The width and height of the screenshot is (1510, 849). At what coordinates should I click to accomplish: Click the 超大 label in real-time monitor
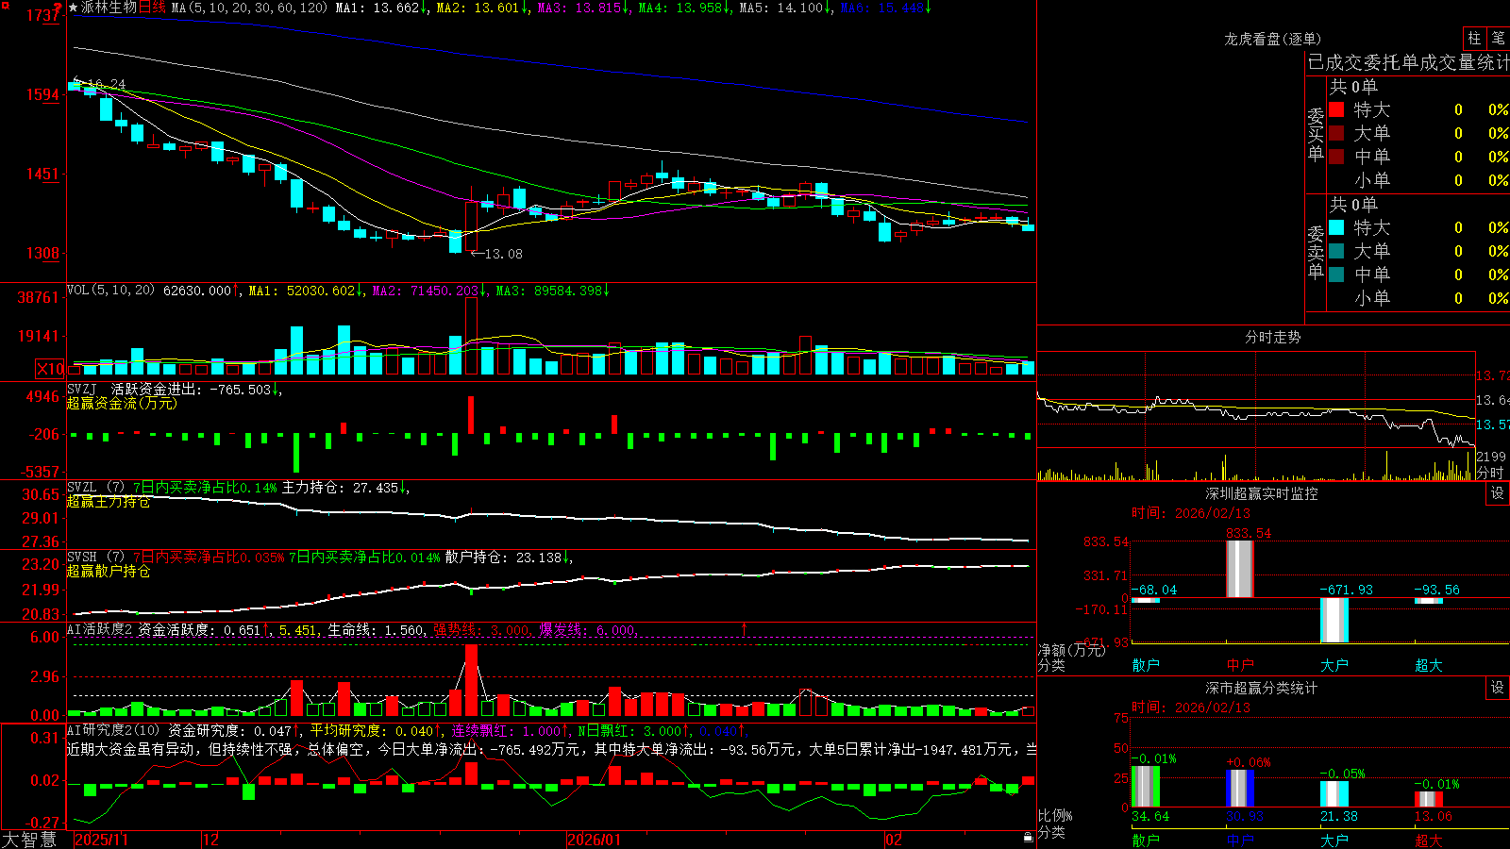[x=1429, y=665]
